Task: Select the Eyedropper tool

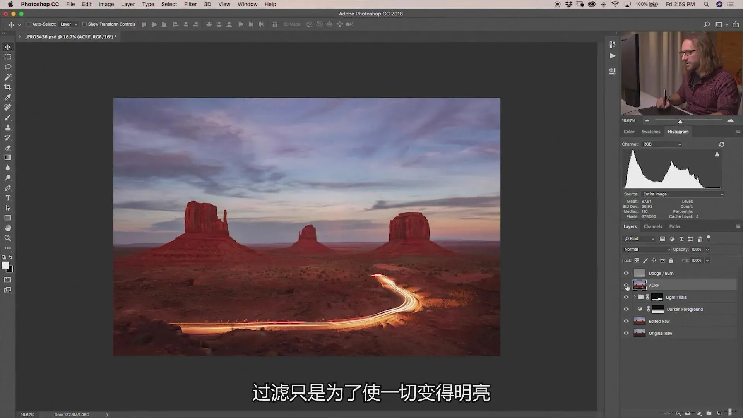Action: (8, 97)
